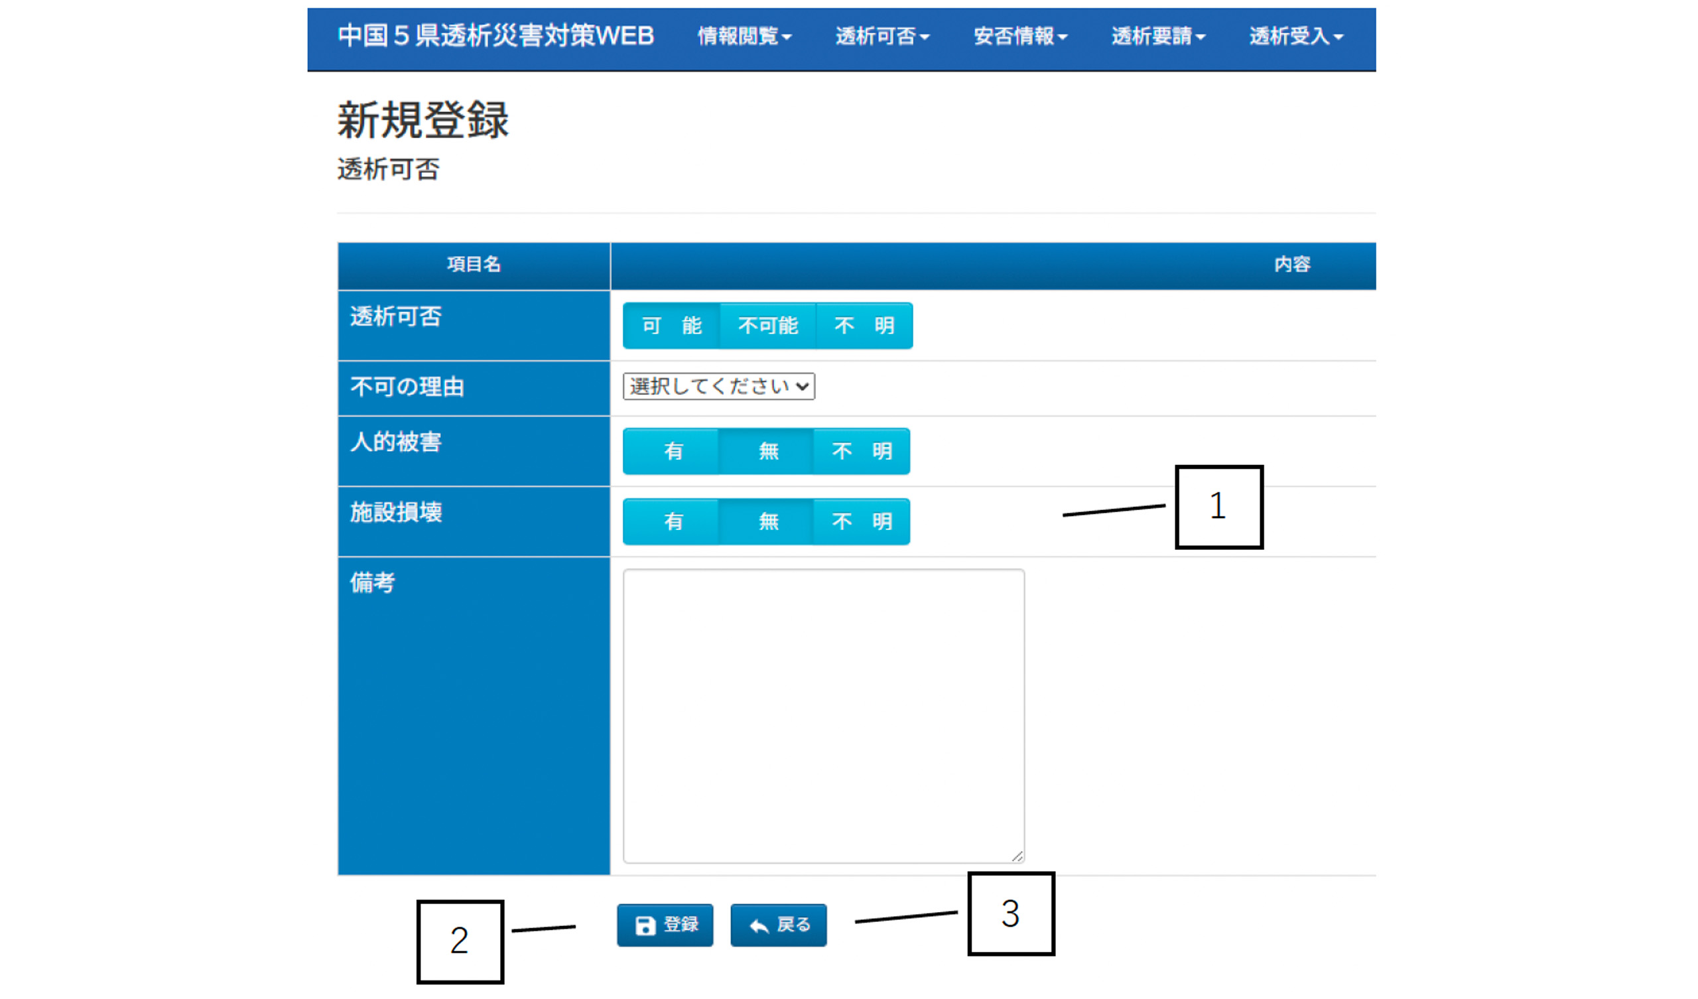
Task: Expand the 情報閲覧 navigation menu
Action: [744, 36]
